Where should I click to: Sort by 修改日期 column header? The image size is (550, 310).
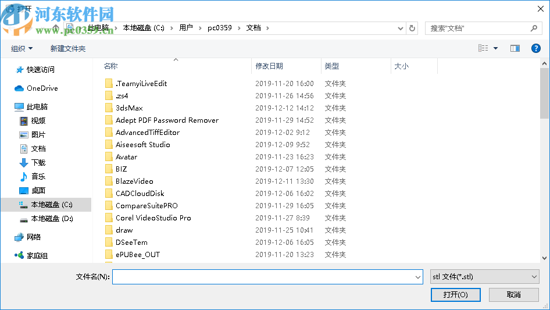click(269, 66)
